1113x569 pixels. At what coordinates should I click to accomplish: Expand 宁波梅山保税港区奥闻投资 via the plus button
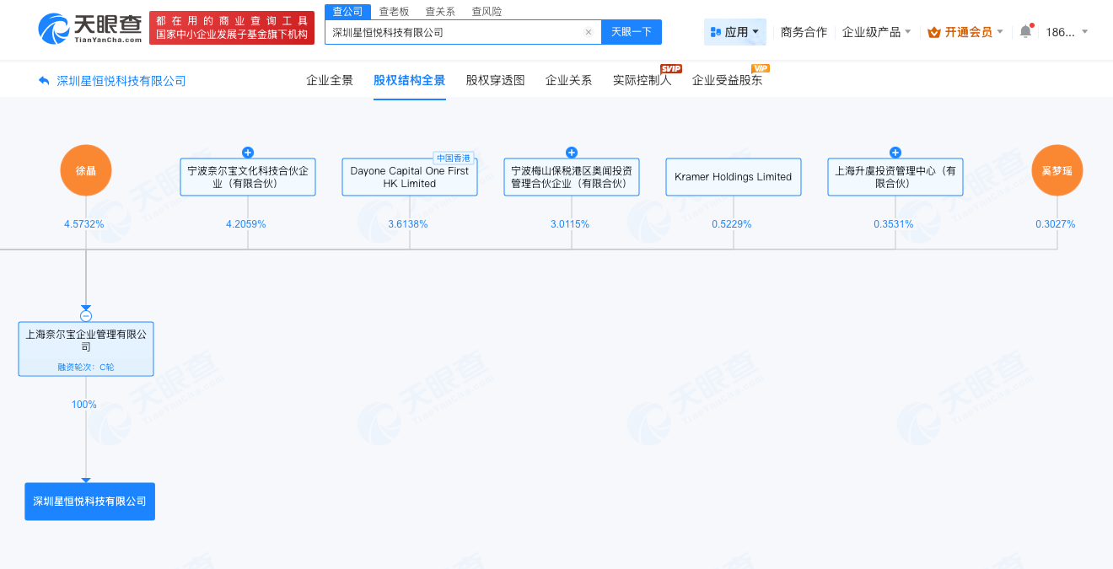tap(571, 153)
